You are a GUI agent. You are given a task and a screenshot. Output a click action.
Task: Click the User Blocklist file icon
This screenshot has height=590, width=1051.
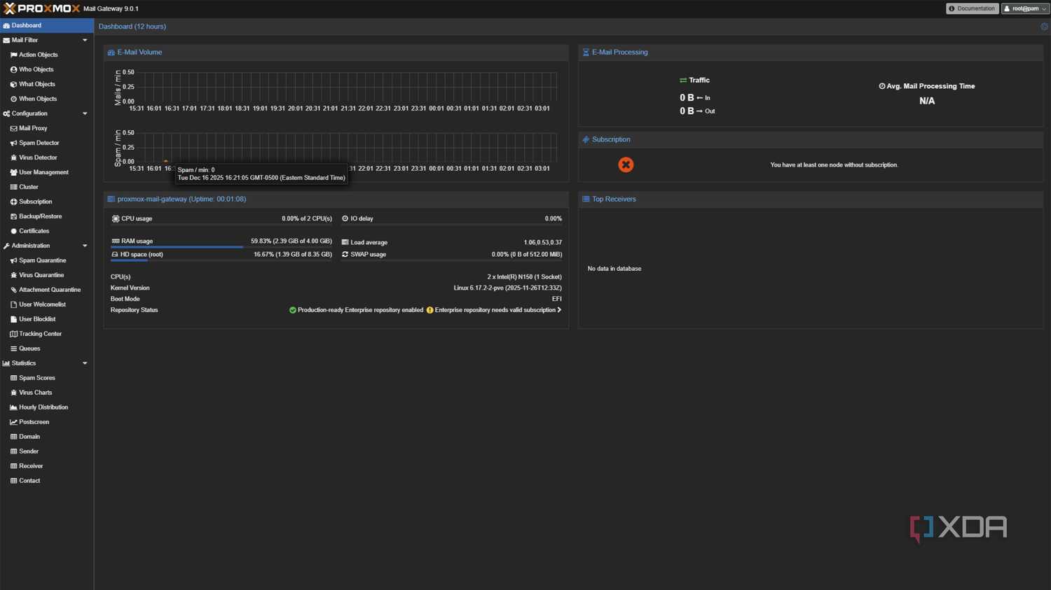point(13,319)
